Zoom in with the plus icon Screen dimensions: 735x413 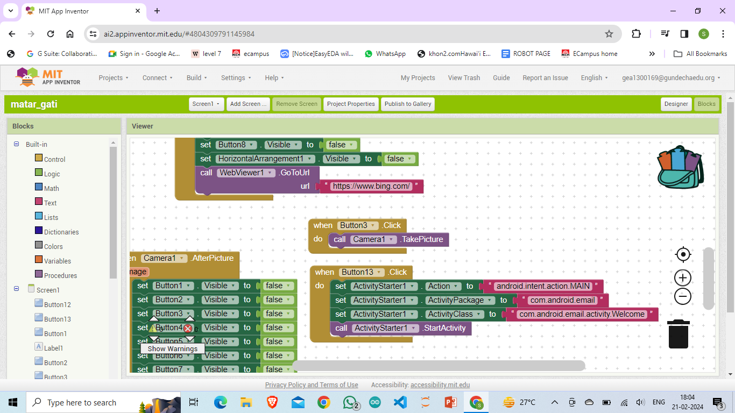[x=683, y=278]
